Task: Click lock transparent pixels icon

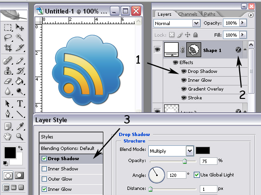Action: click(172, 35)
